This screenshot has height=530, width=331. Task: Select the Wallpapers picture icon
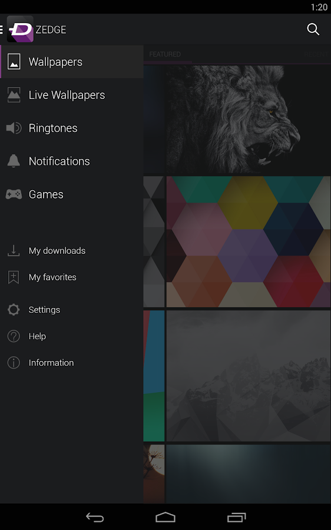pyautogui.click(x=14, y=62)
